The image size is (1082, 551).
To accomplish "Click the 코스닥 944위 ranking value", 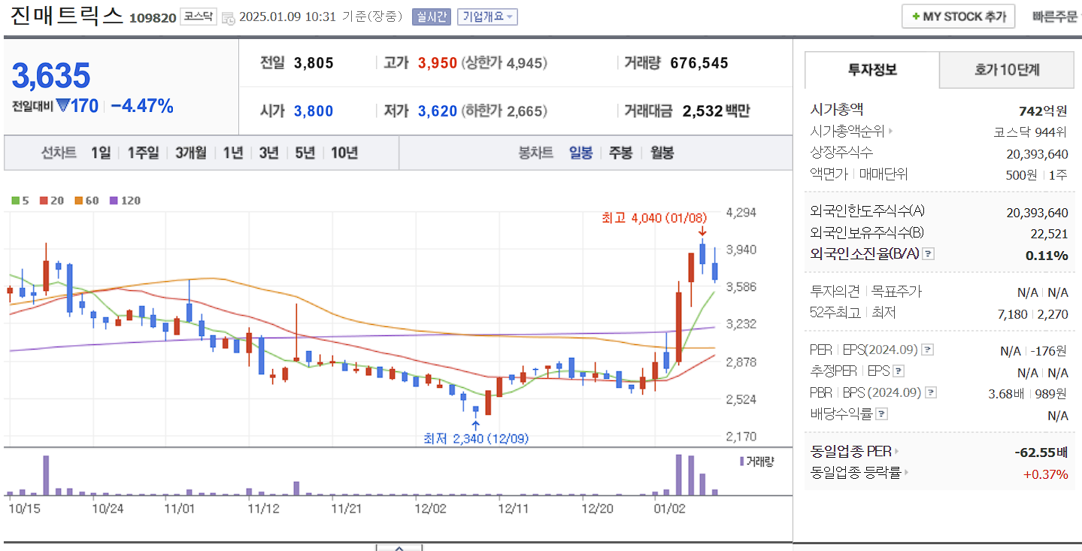I will (1030, 132).
